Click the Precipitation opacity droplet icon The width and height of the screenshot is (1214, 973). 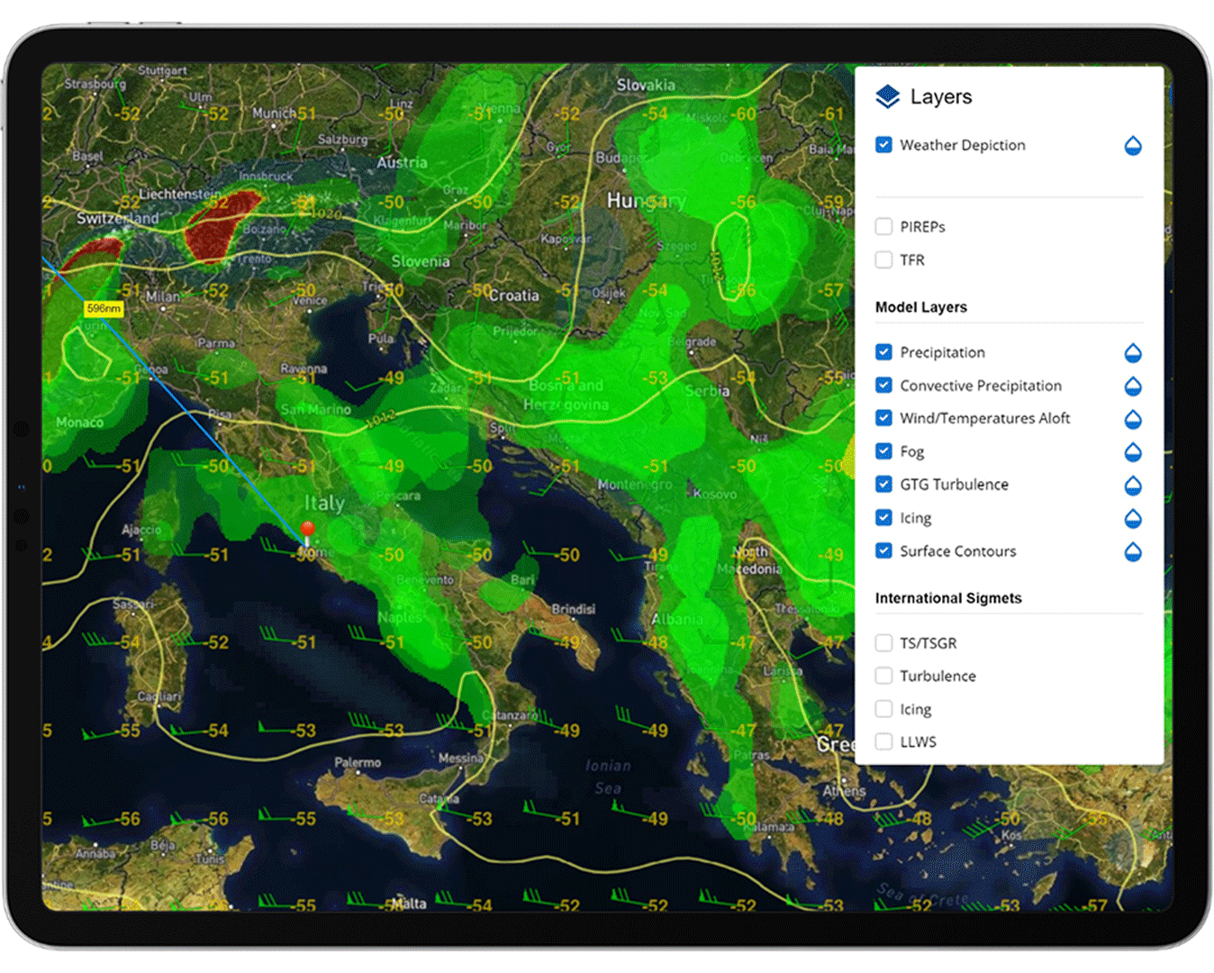tap(1132, 352)
